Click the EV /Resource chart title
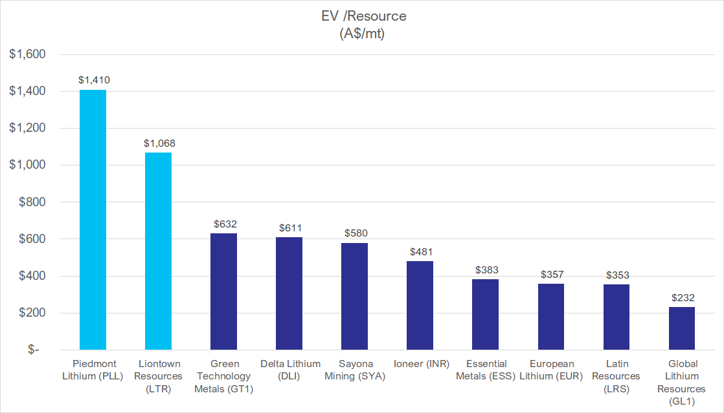Image resolution: width=724 pixels, height=413 pixels. point(362,26)
